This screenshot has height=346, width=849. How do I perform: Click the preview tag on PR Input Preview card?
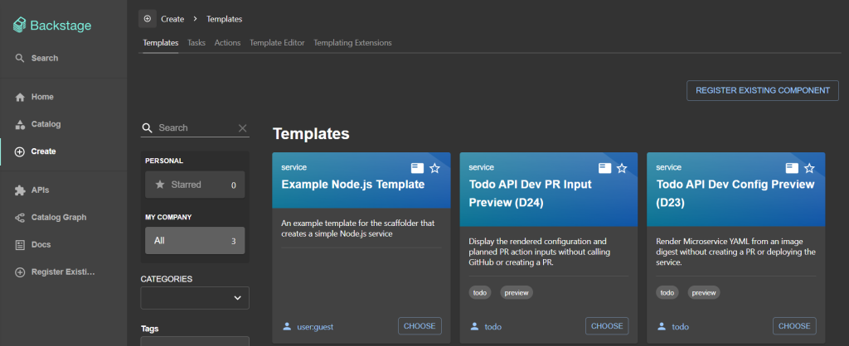[517, 292]
